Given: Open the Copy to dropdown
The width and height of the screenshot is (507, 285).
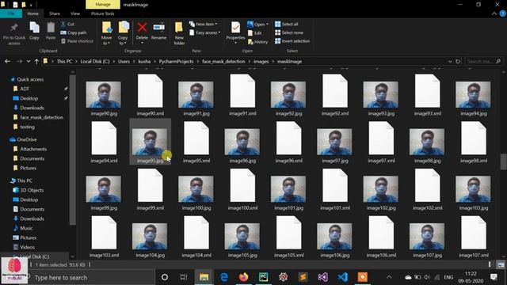Looking at the screenshot, I should click(x=123, y=33).
